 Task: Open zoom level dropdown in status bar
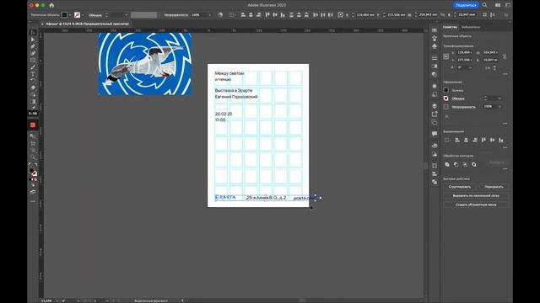coord(57,300)
